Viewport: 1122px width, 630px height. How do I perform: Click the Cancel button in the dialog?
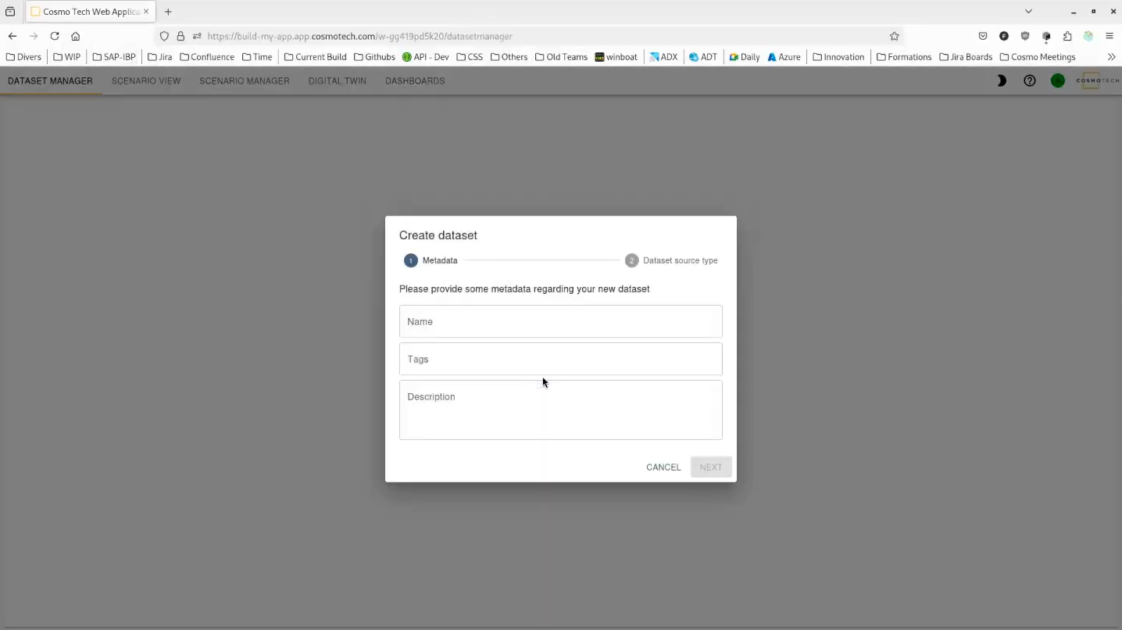coord(663,467)
